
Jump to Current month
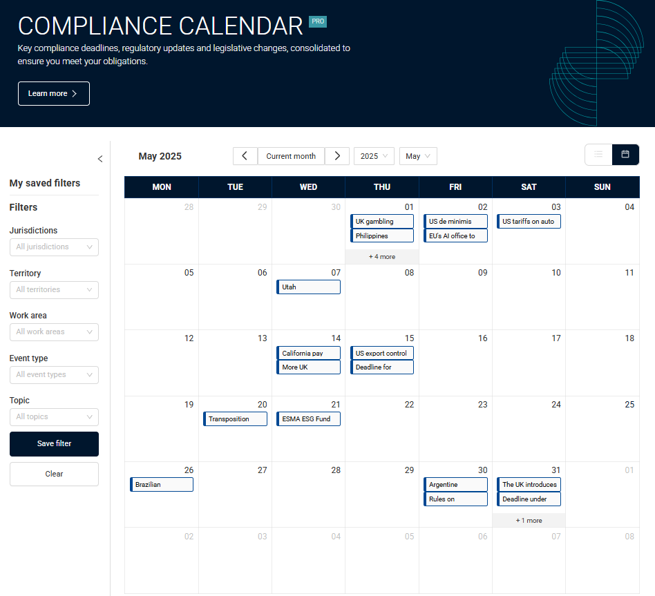pos(291,155)
